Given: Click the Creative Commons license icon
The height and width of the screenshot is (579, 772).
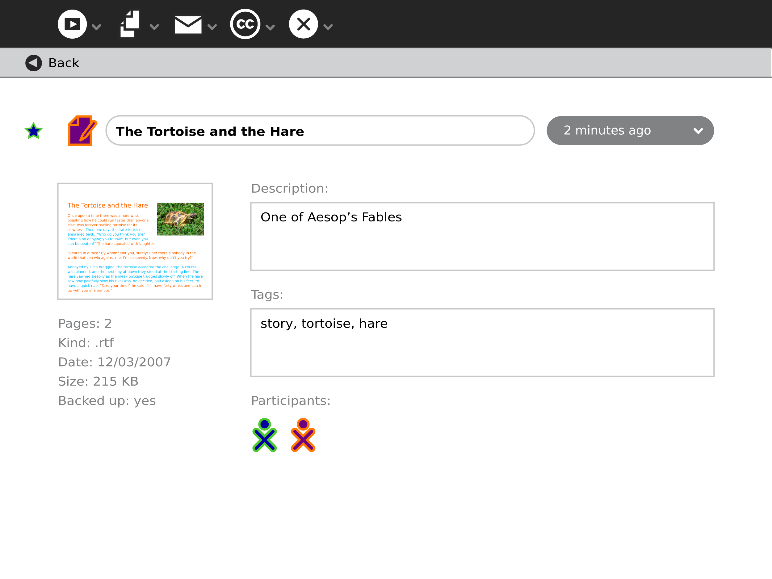Looking at the screenshot, I should (x=245, y=24).
